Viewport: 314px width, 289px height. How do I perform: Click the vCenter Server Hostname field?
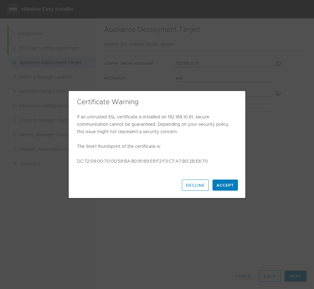coord(222,63)
